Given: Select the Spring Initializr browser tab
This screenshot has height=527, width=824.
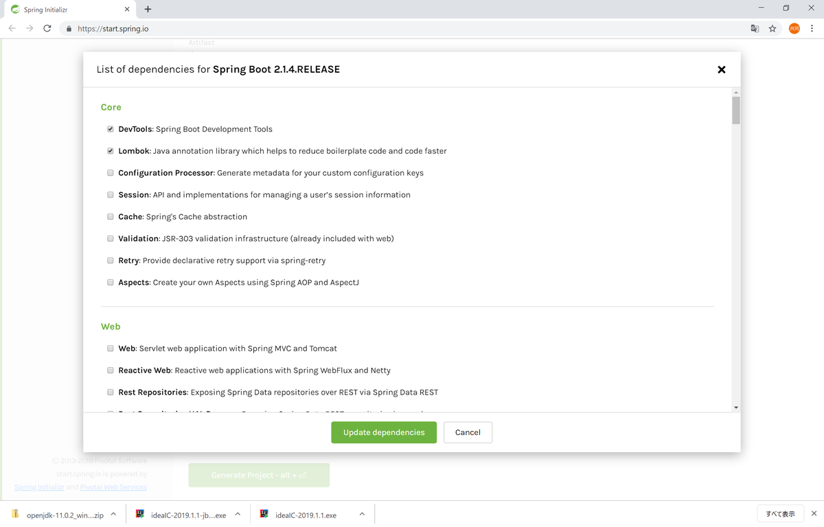Looking at the screenshot, I should (69, 10).
